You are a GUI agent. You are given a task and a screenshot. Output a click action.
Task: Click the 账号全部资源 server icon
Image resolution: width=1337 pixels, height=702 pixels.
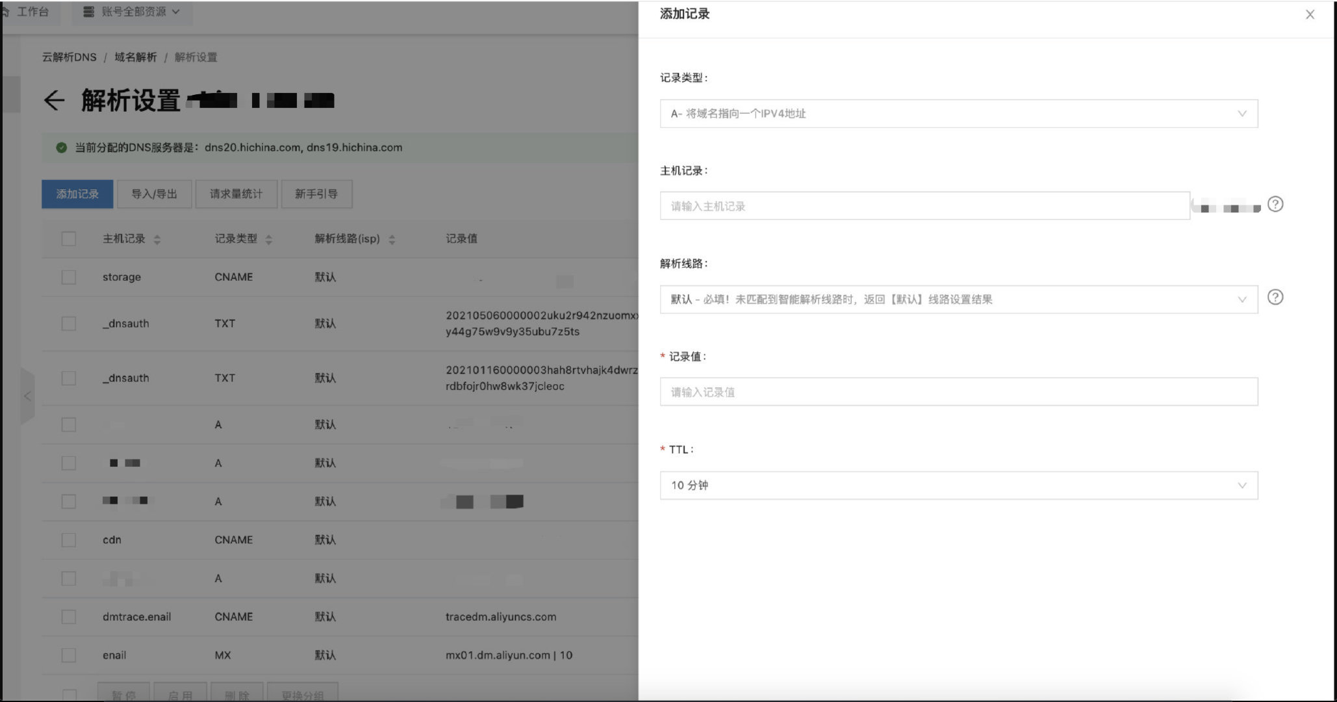pyautogui.click(x=89, y=12)
